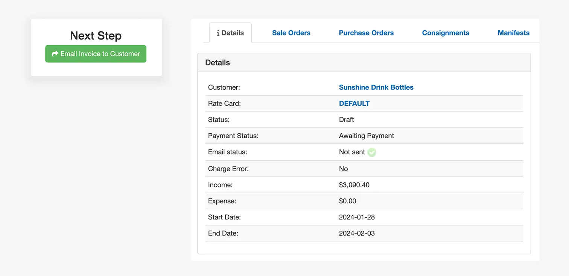Viewport: 569px width, 276px height.
Task: Select the Status row showing Draft
Action: (346, 119)
